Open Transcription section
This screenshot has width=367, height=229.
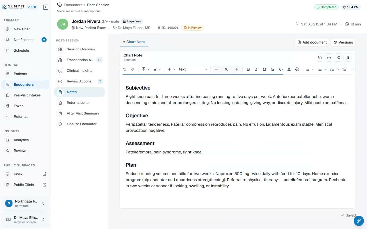coord(79,60)
